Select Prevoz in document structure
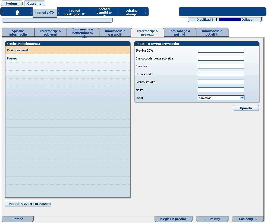 [12, 58]
